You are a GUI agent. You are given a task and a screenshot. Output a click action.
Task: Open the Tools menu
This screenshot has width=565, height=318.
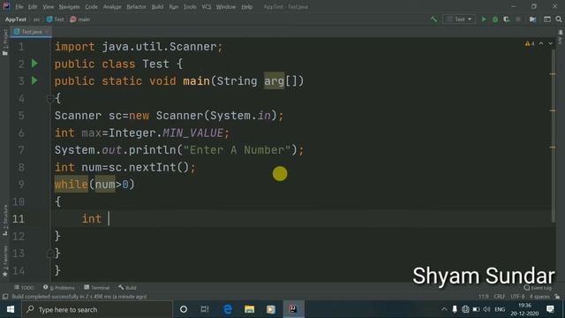pyautogui.click(x=190, y=7)
